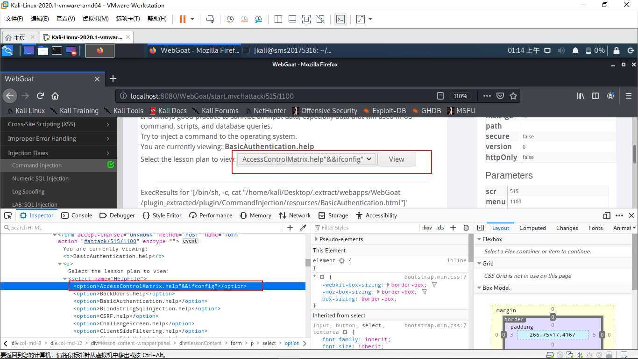This screenshot has height=359, width=638.
Task: Open Numeric SQL Injection lesson
Action: pos(40,178)
